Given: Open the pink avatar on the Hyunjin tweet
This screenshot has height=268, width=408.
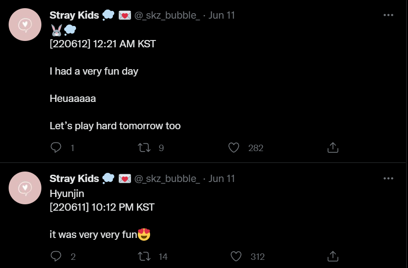Looking at the screenshot, I should [x=25, y=188].
